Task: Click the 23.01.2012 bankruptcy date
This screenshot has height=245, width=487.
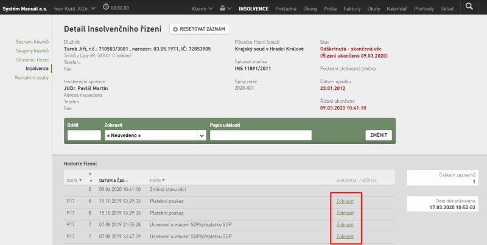Action: (x=332, y=88)
